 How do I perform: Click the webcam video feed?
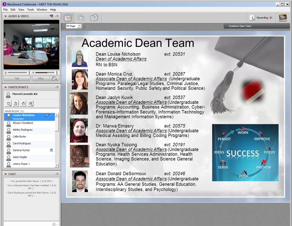31,45
